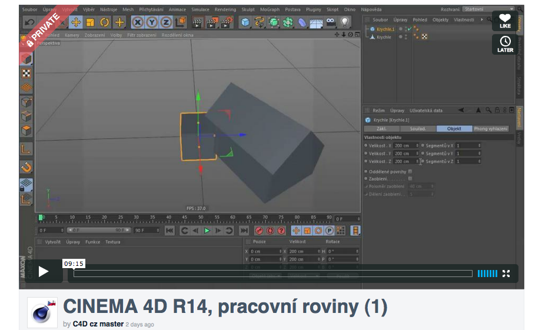Open the viewport Kamery menu
542x330 pixels.
point(72,35)
